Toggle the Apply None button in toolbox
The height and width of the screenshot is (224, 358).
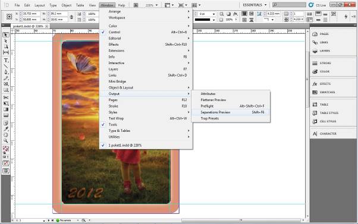6,163
